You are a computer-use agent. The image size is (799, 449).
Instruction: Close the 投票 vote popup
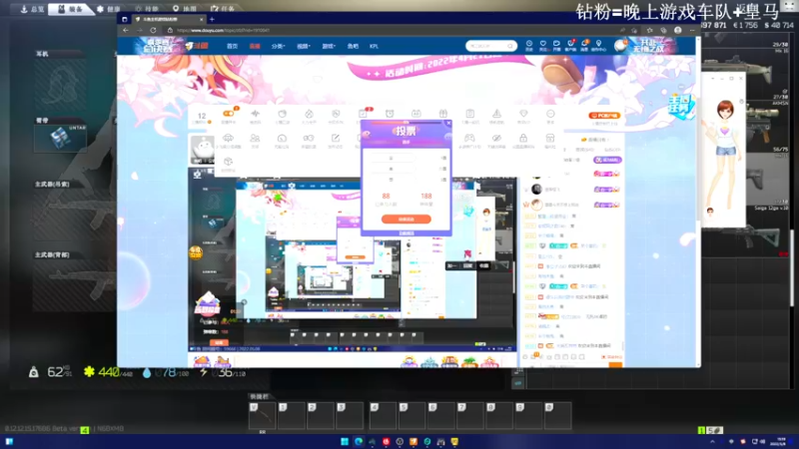click(448, 123)
